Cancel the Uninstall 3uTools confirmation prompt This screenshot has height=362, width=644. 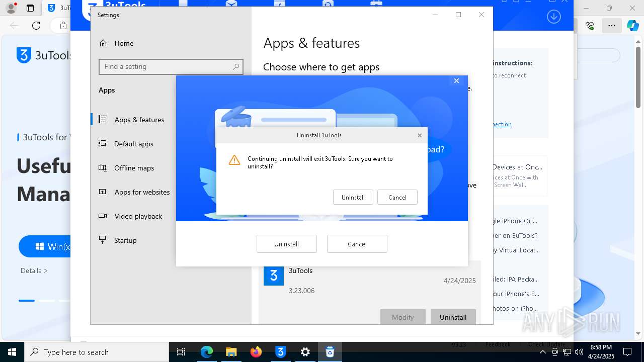click(x=397, y=197)
